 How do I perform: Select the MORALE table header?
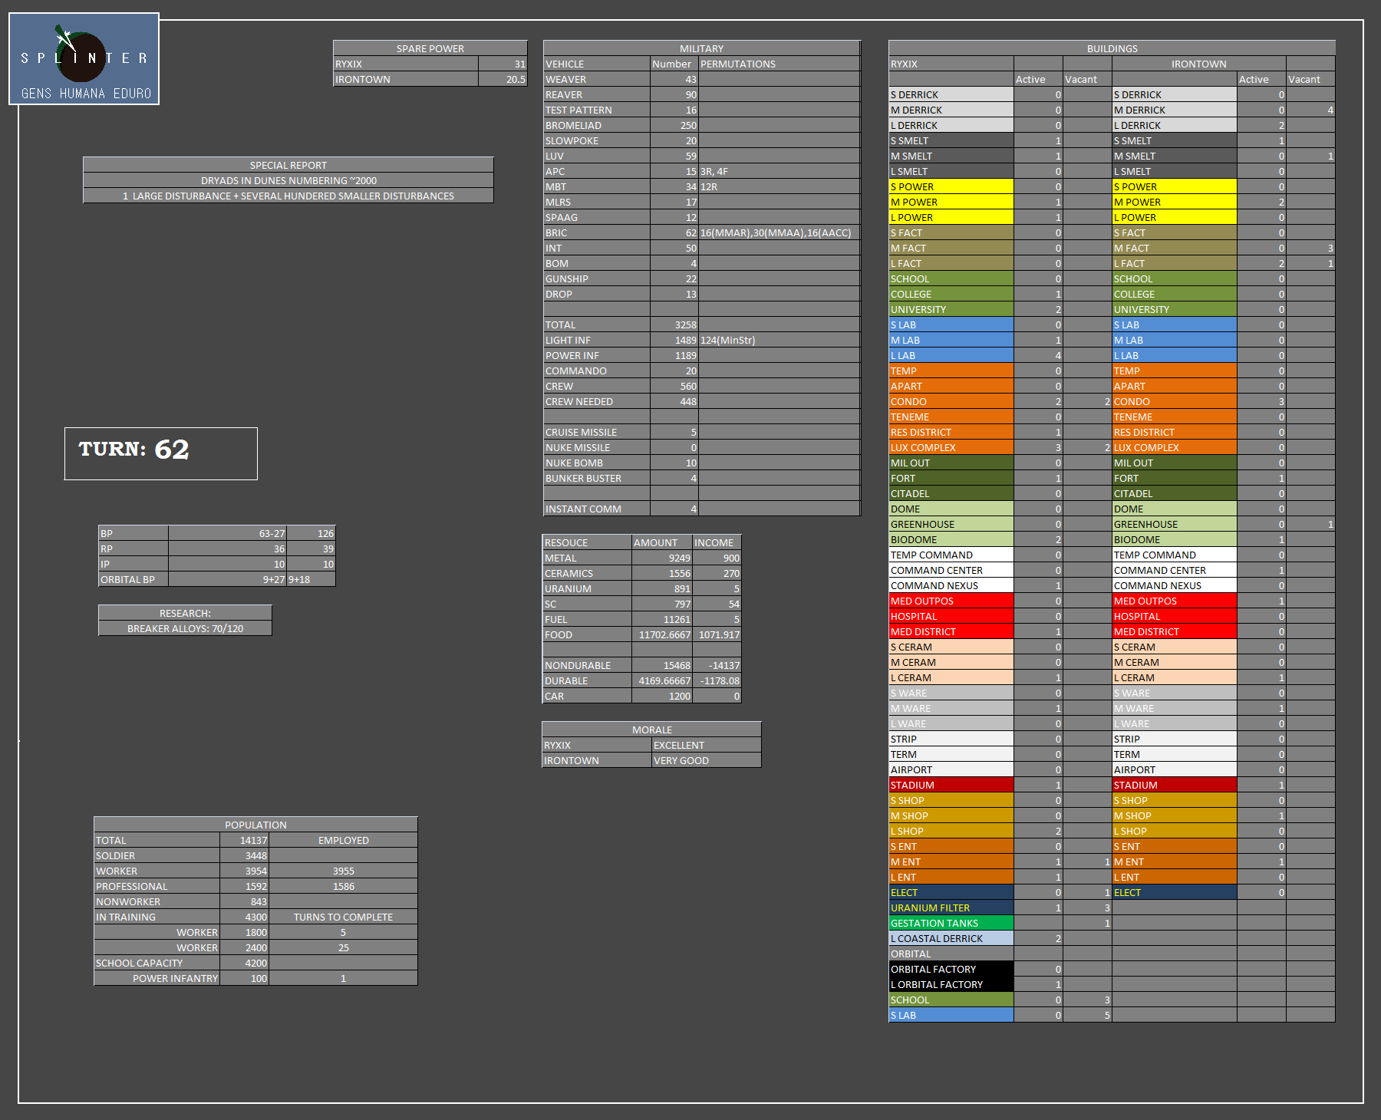pyautogui.click(x=651, y=730)
